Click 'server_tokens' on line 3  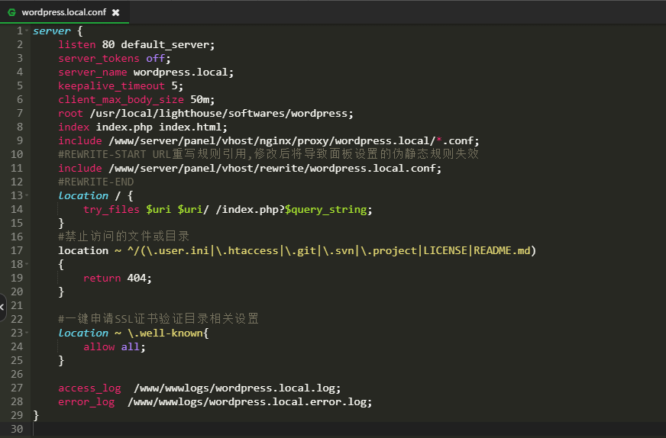(x=99, y=58)
